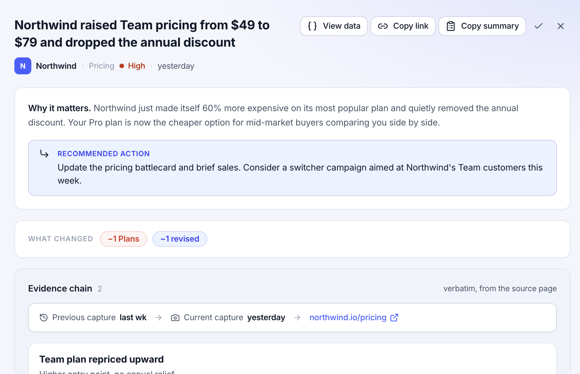Click the Recommended Action heading
The height and width of the screenshot is (374, 580).
coord(103,154)
